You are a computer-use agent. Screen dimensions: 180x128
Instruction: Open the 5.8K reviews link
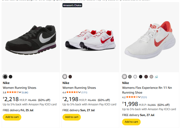tap(25, 93)
